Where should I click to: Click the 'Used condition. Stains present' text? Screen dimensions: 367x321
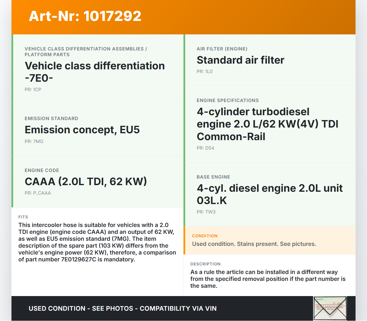tap(254, 244)
